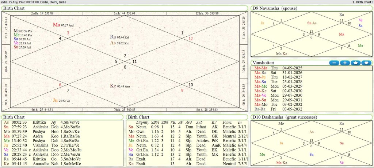Click the '1st h. 44 532.63' house label
Image resolution: width=374 pixels, height=168 pixels.
pyautogui.click(x=124, y=13)
